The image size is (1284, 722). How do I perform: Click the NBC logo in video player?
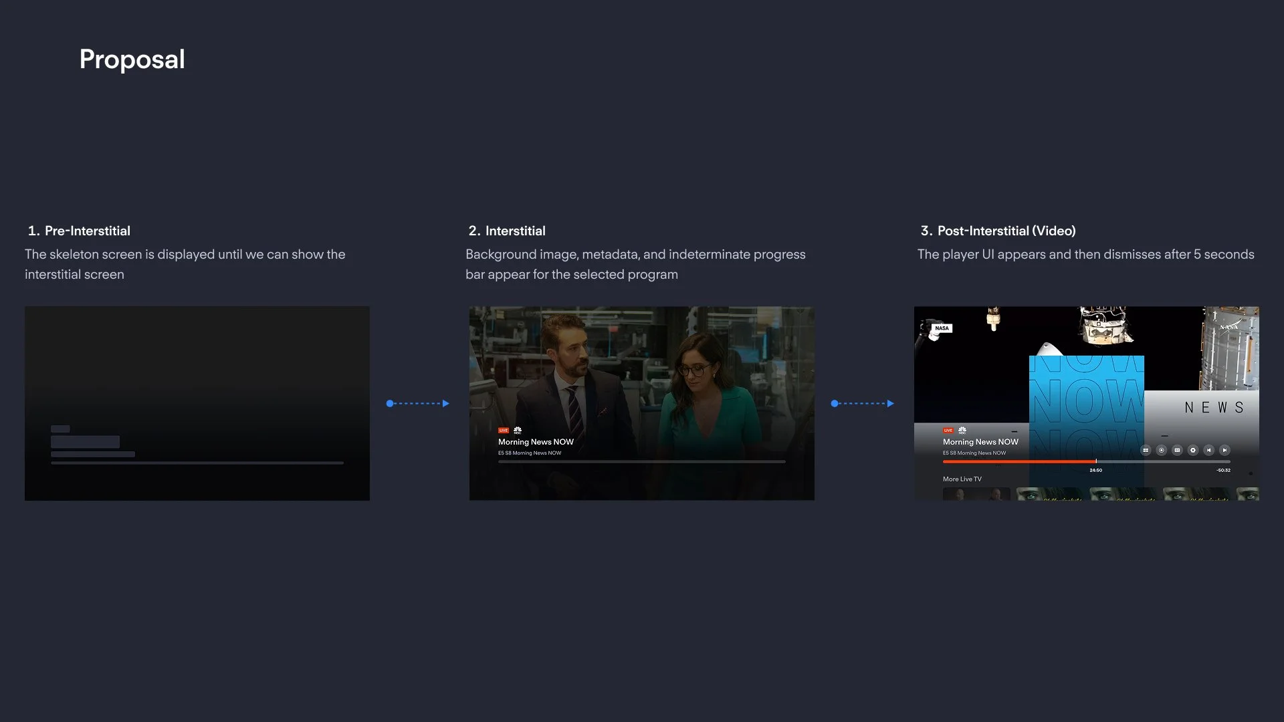click(962, 431)
